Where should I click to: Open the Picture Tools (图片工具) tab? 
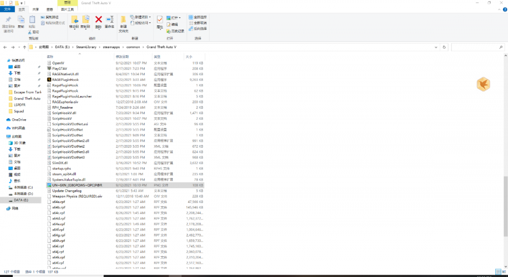[x=68, y=9]
